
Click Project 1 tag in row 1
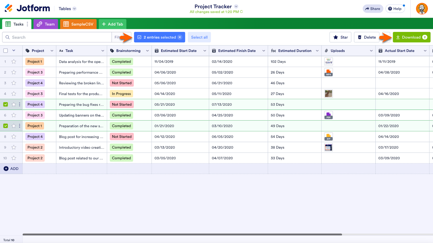[x=35, y=62]
